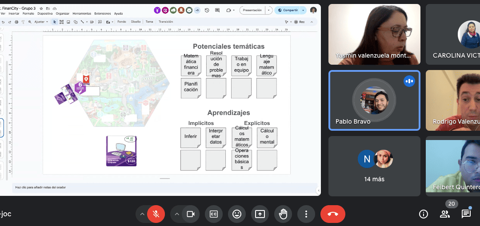
Task: Open the Insertar menu
Action: coord(14,13)
